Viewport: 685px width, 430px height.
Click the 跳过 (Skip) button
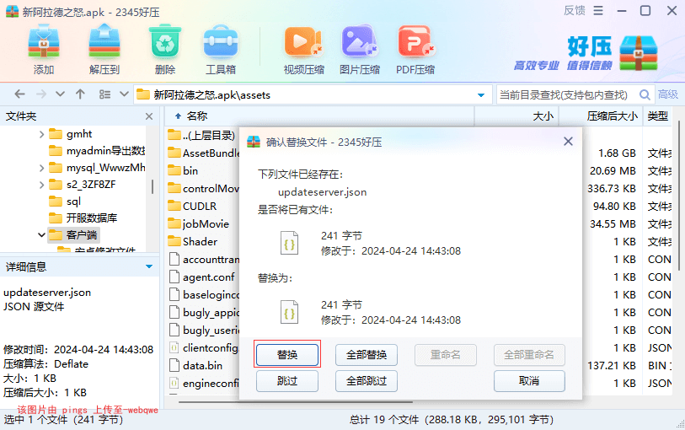tap(287, 381)
